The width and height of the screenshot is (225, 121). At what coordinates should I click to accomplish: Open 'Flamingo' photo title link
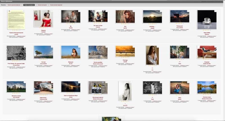(125, 60)
